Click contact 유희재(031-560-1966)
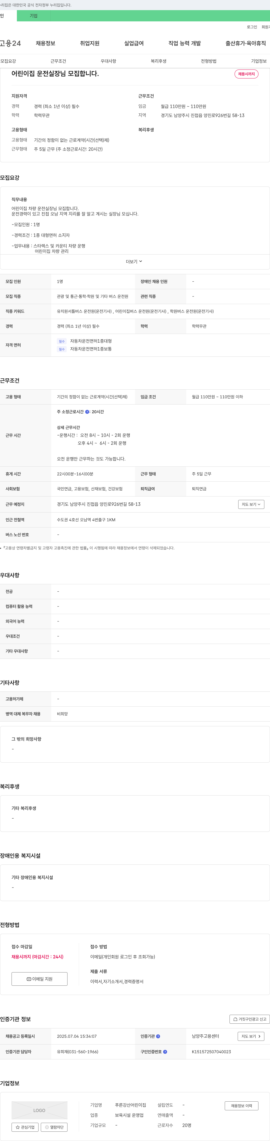The image size is (270, 1141). point(77,1052)
